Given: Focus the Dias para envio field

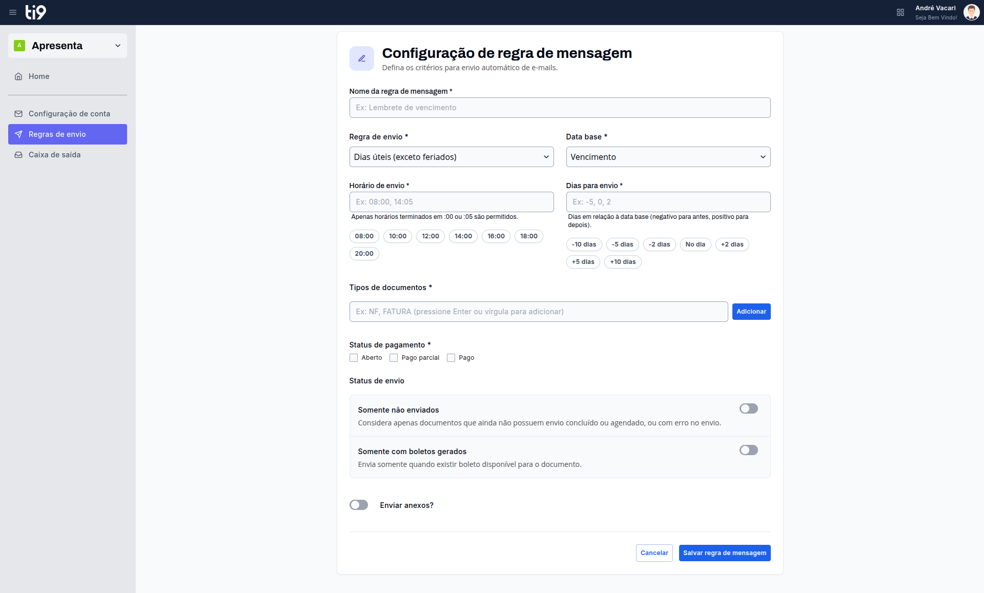Looking at the screenshot, I should (x=668, y=202).
